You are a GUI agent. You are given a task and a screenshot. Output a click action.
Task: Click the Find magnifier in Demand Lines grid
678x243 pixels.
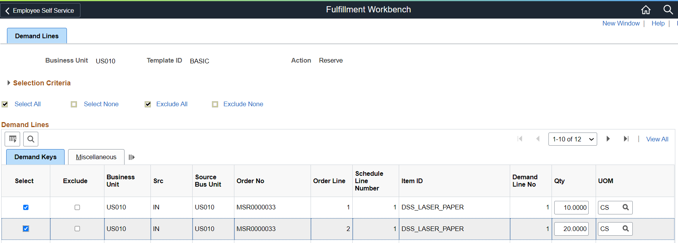click(x=31, y=139)
